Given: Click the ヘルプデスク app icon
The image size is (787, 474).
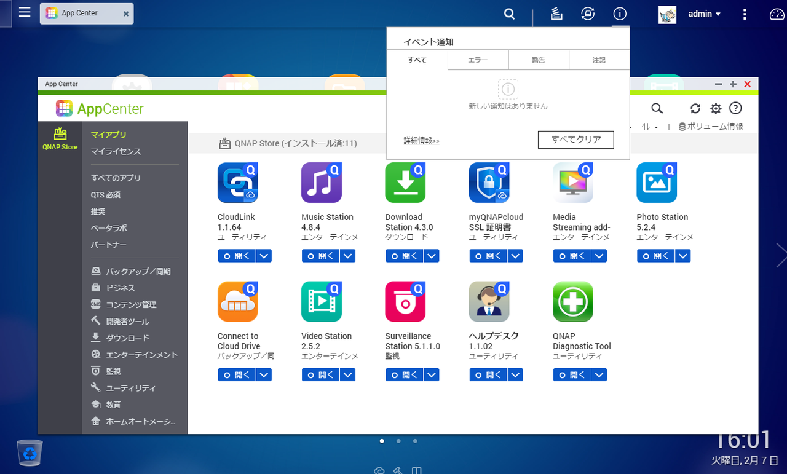Looking at the screenshot, I should pyautogui.click(x=489, y=302).
